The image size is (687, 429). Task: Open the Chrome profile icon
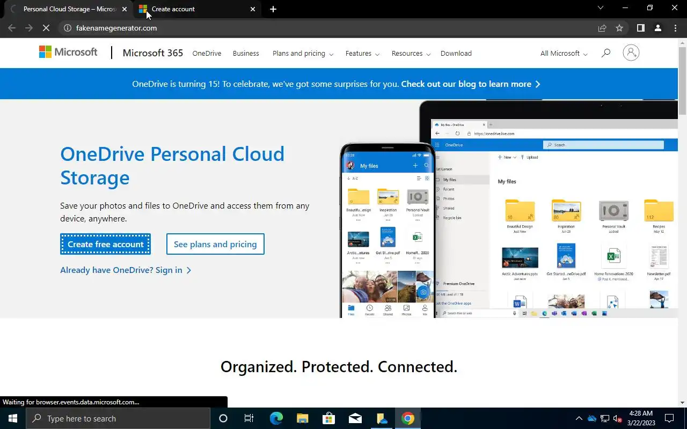[x=657, y=28]
